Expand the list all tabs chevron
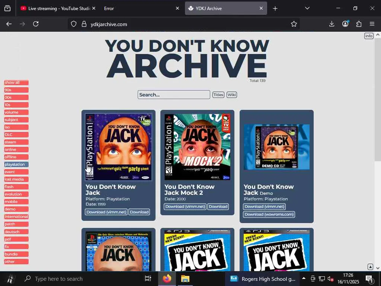 [x=307, y=8]
